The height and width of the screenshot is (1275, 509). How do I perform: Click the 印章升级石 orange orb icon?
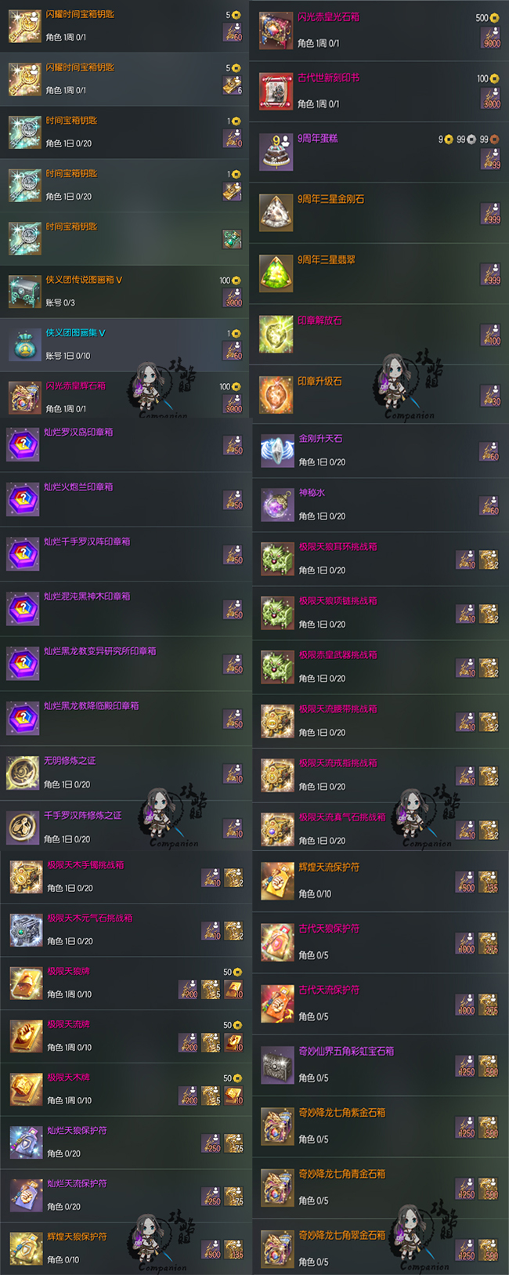(276, 395)
